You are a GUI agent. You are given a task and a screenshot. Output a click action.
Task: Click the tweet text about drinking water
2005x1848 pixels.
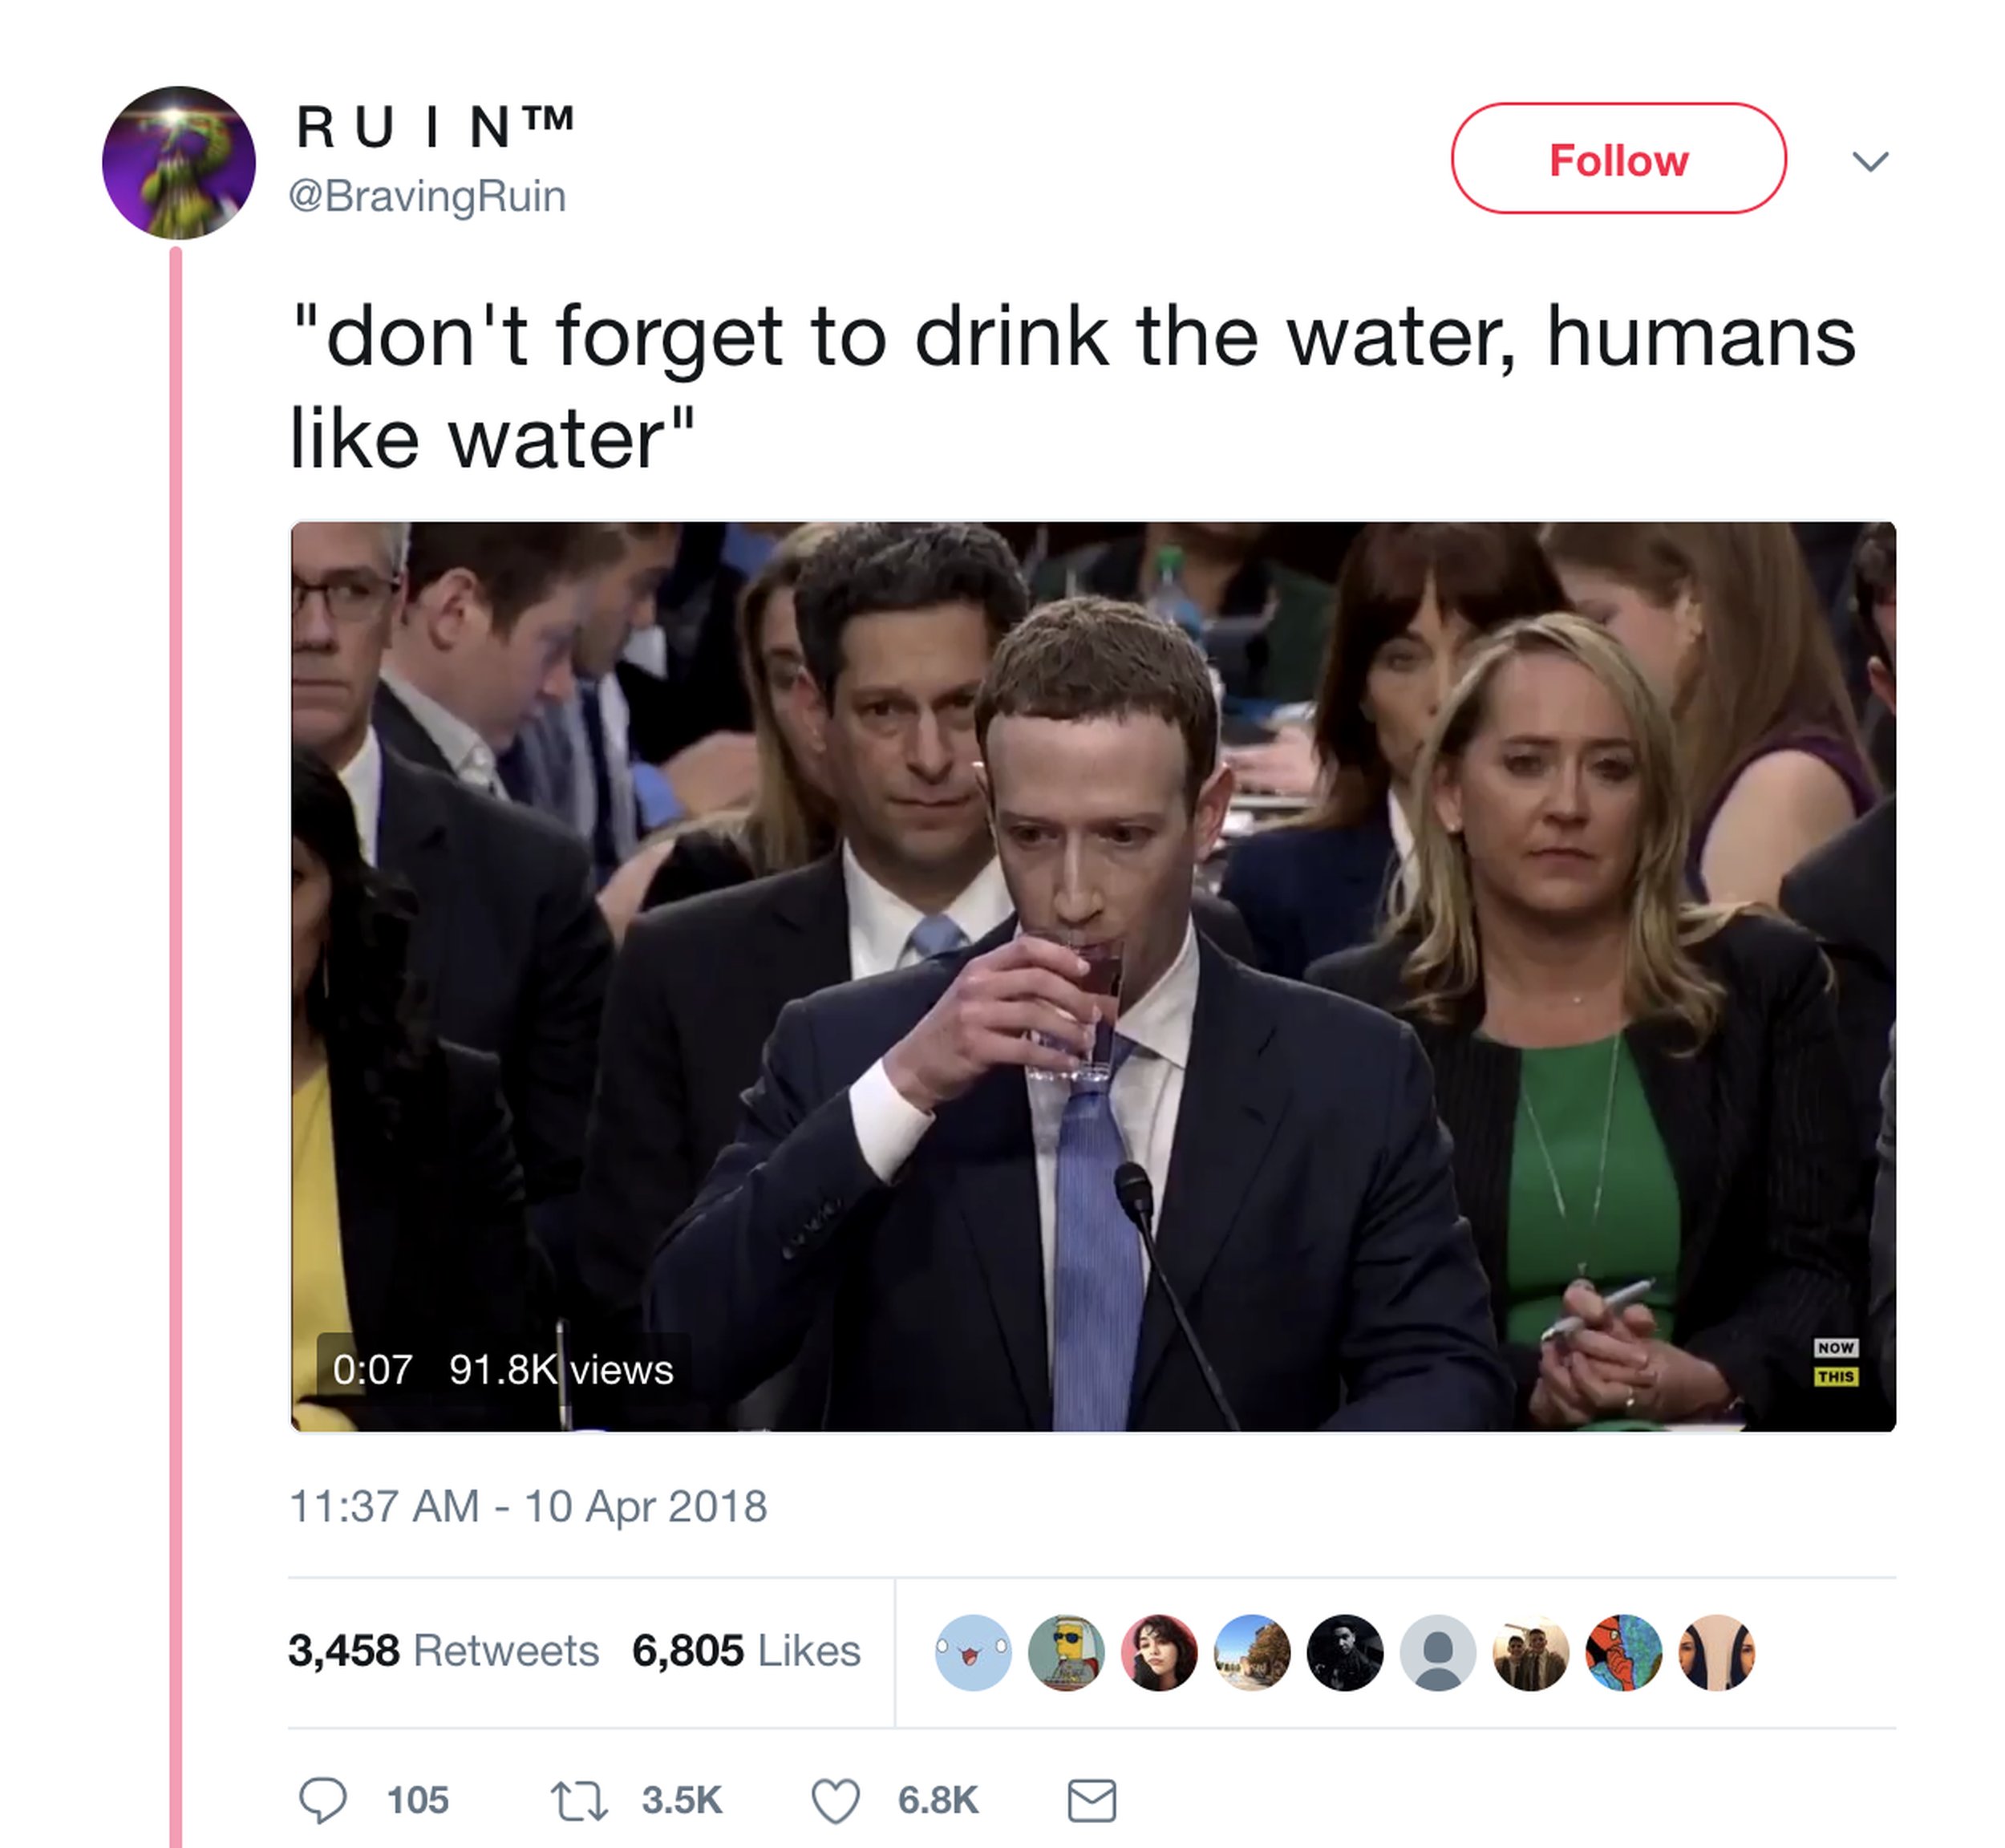[x=1072, y=387]
